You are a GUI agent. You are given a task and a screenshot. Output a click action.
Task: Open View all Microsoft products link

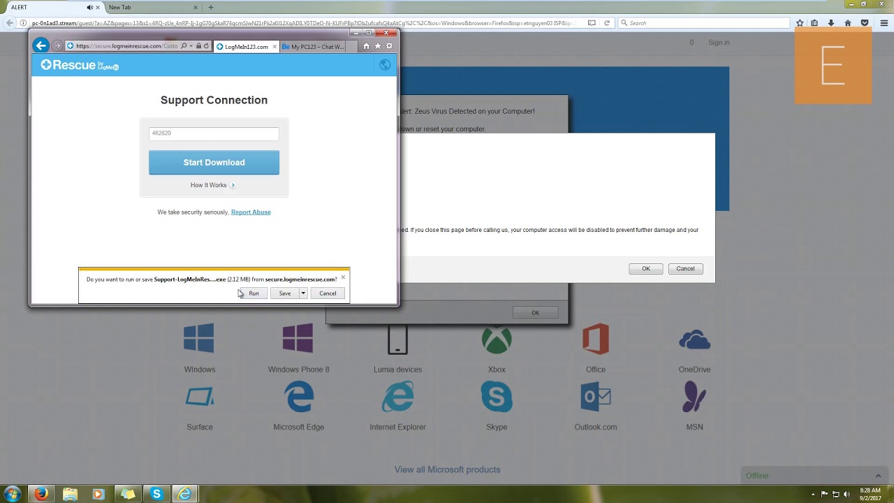tap(447, 469)
